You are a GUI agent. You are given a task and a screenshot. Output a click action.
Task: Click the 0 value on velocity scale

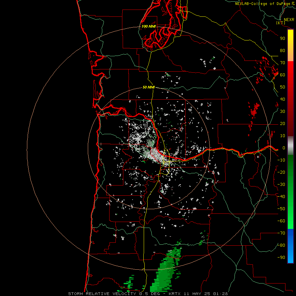pos(284,148)
